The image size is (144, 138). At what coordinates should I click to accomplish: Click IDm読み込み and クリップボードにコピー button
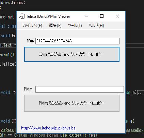[x=72, y=54]
